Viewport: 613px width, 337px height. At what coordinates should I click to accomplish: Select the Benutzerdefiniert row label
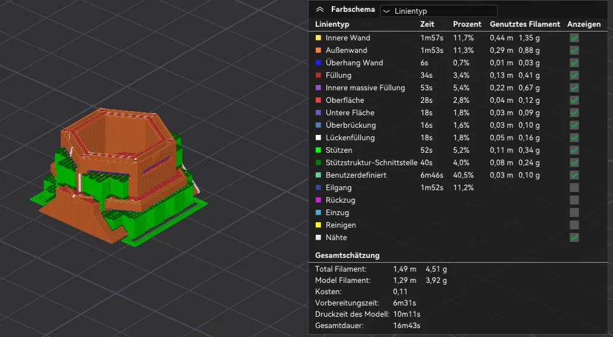pyautogui.click(x=356, y=175)
